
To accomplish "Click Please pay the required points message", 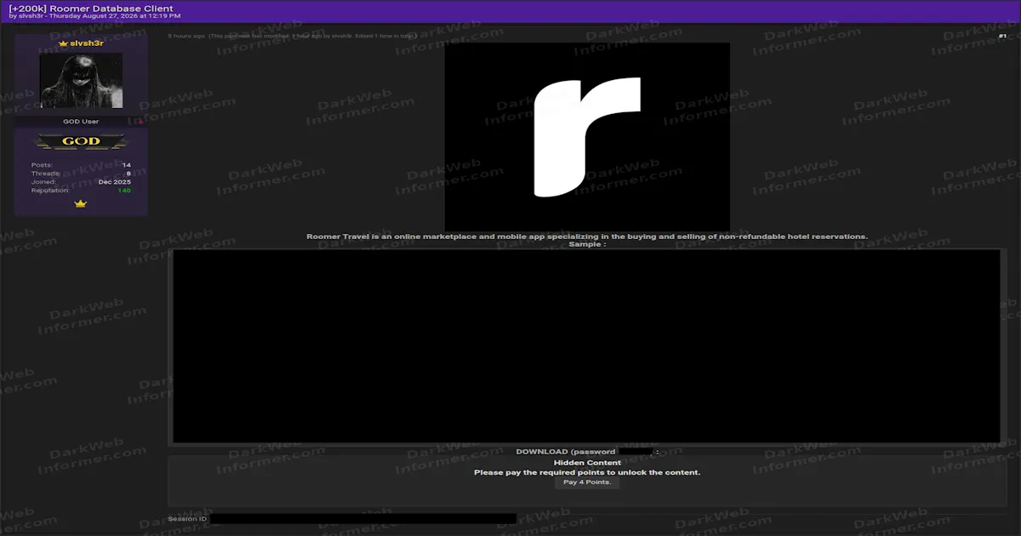I will tap(587, 472).
